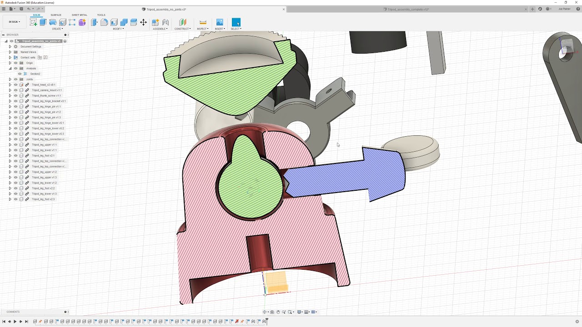The height and width of the screenshot is (327, 582).
Task: Expand the Named Views node
Action: (x=10, y=52)
